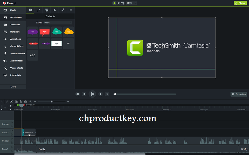Click the Record button
Screen dimensions: 249x155
pyautogui.click(x=9, y=3)
